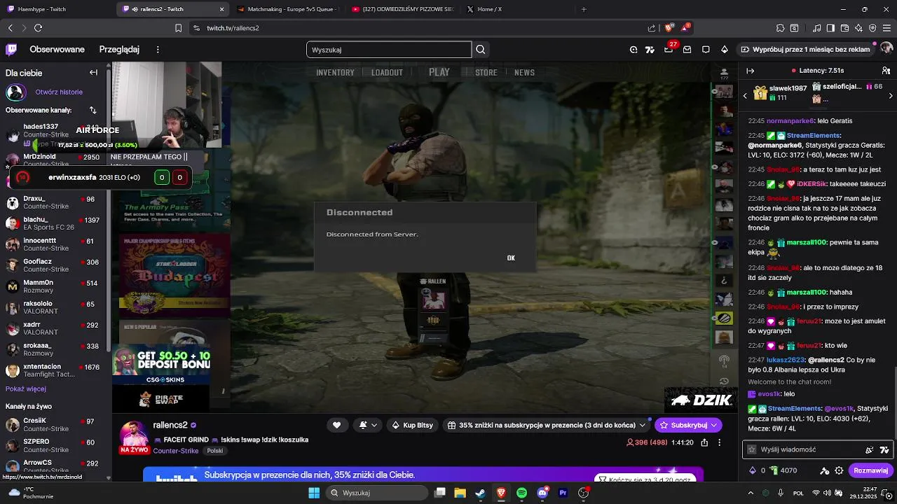Screen dimensions: 897x504
Task: Click Wypróbuj przez 1 miesiąc bez reklam
Action: click(x=804, y=50)
